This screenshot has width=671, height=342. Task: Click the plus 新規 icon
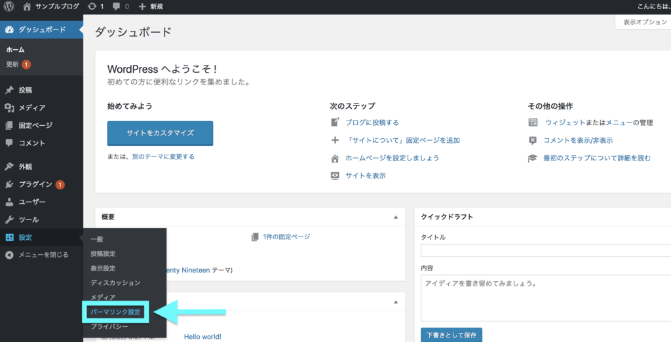click(142, 7)
